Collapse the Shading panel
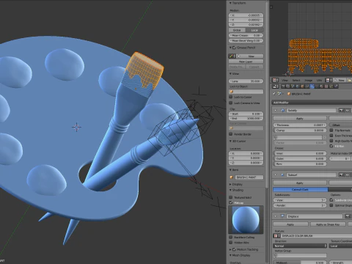 [x=230, y=190]
